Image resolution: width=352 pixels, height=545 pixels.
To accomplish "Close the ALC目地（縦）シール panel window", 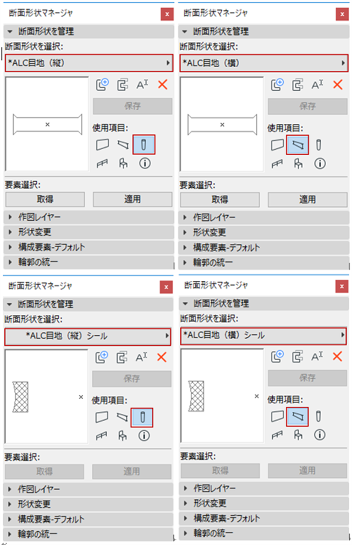I will tap(166, 287).
